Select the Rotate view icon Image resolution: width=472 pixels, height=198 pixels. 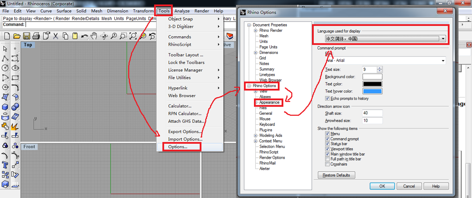(x=104, y=36)
